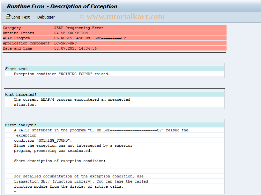Click the What happened section header

click(x=18, y=94)
